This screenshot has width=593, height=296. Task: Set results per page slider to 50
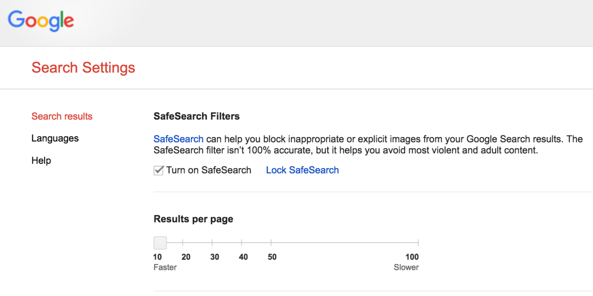[271, 243]
